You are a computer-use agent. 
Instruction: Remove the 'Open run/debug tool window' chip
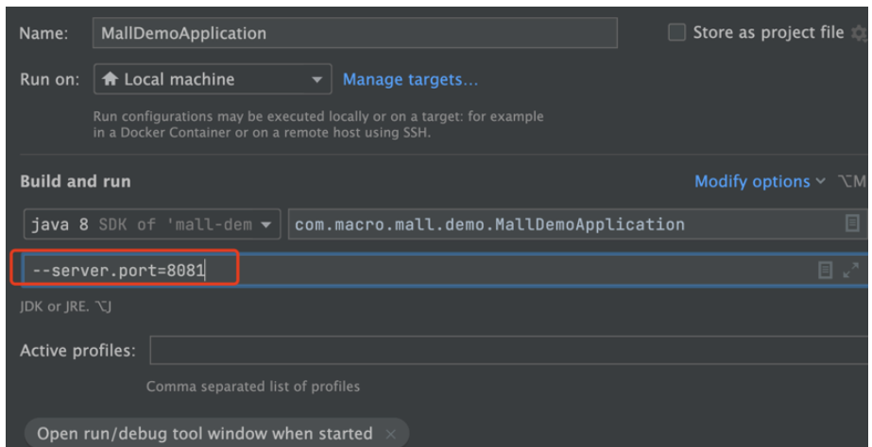tap(391, 434)
